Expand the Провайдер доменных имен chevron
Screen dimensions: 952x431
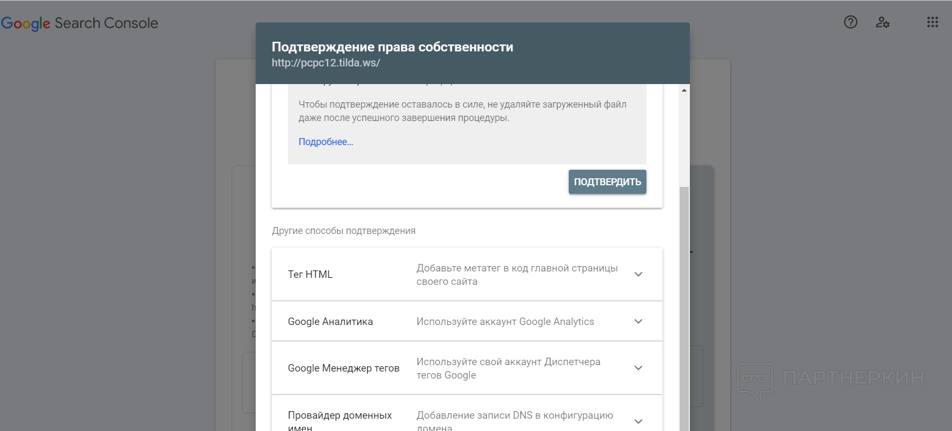[x=638, y=421]
